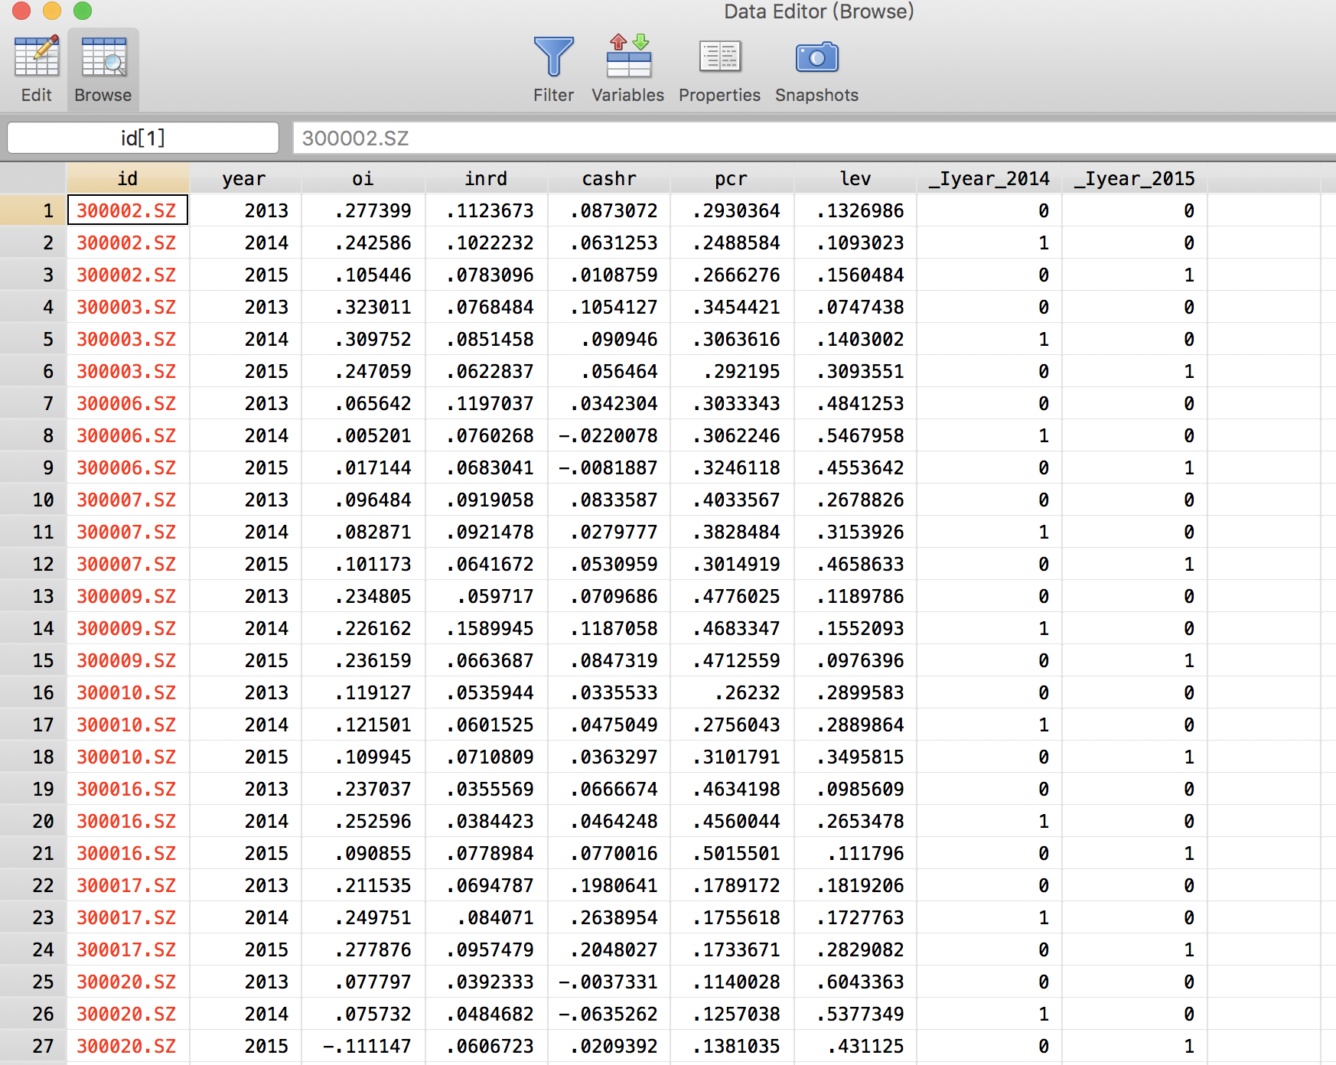Click pcr value .4776025
The width and height of the screenshot is (1336, 1065).
[x=736, y=596]
